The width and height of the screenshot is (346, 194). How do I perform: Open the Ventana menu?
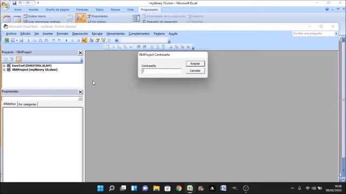pyautogui.click(x=159, y=33)
